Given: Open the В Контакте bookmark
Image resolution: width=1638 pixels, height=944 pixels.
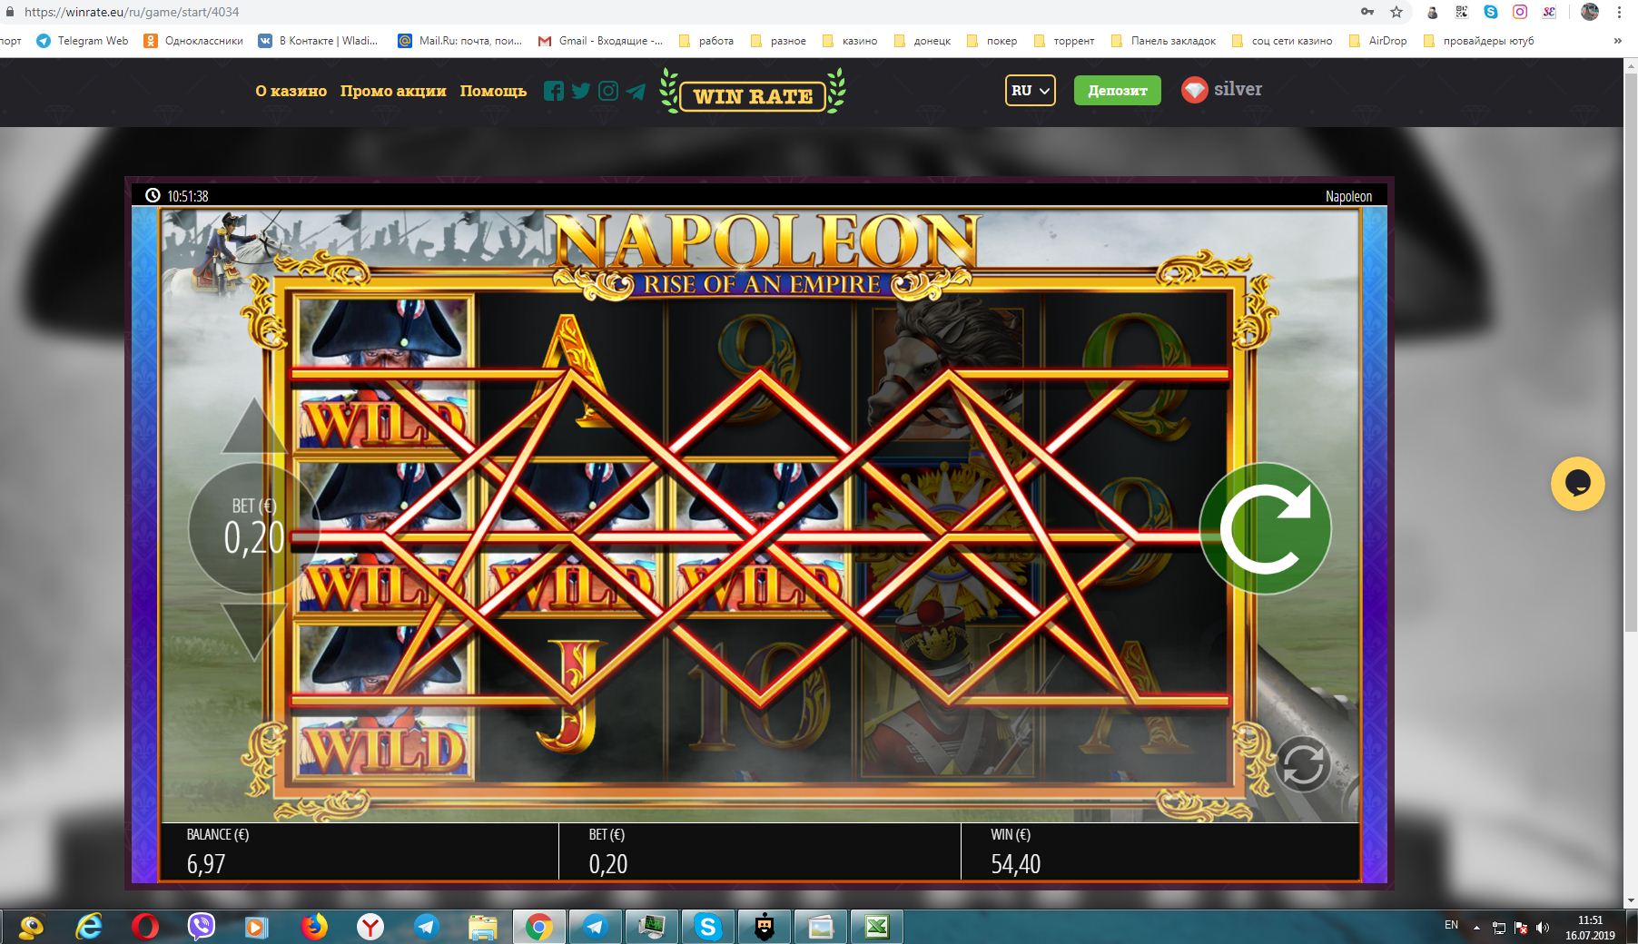Looking at the screenshot, I should 318,41.
